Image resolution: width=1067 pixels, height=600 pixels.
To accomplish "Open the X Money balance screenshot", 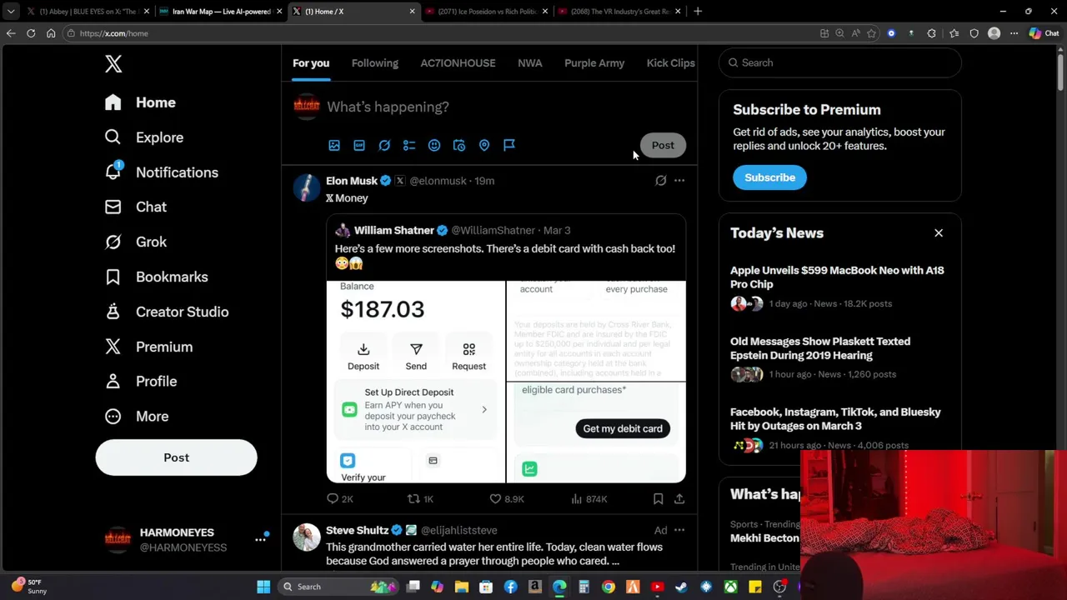I will pyautogui.click(x=416, y=382).
